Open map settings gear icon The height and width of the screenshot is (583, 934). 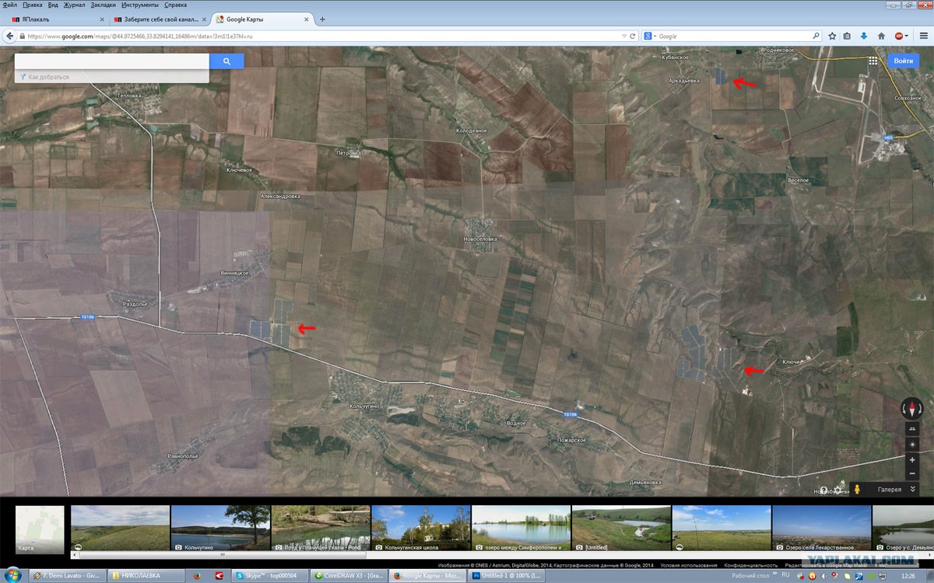click(x=838, y=490)
